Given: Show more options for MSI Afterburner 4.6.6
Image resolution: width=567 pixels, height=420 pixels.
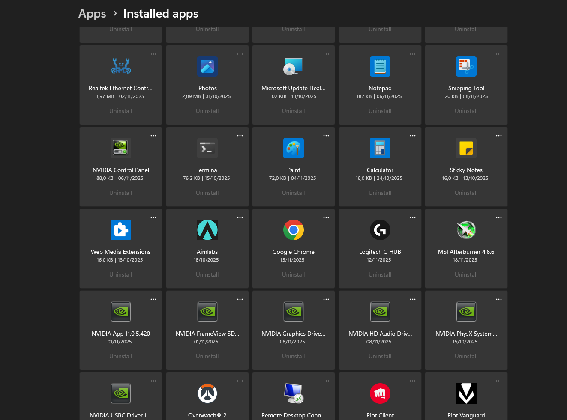Looking at the screenshot, I should (x=499, y=217).
